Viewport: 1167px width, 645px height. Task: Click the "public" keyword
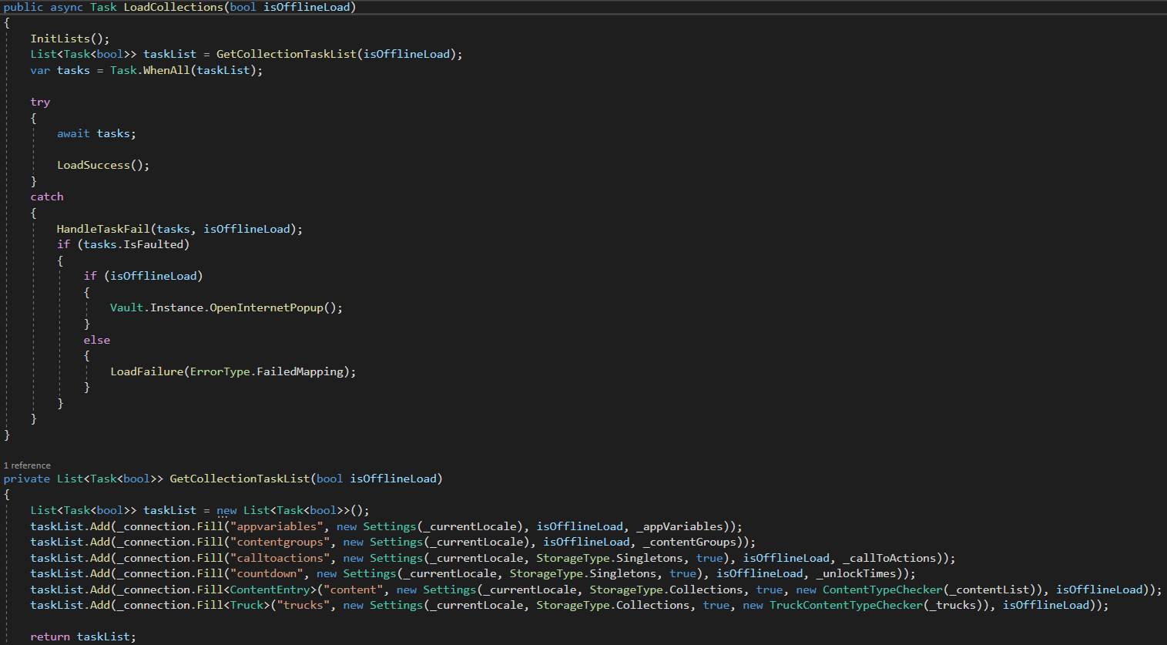click(23, 7)
